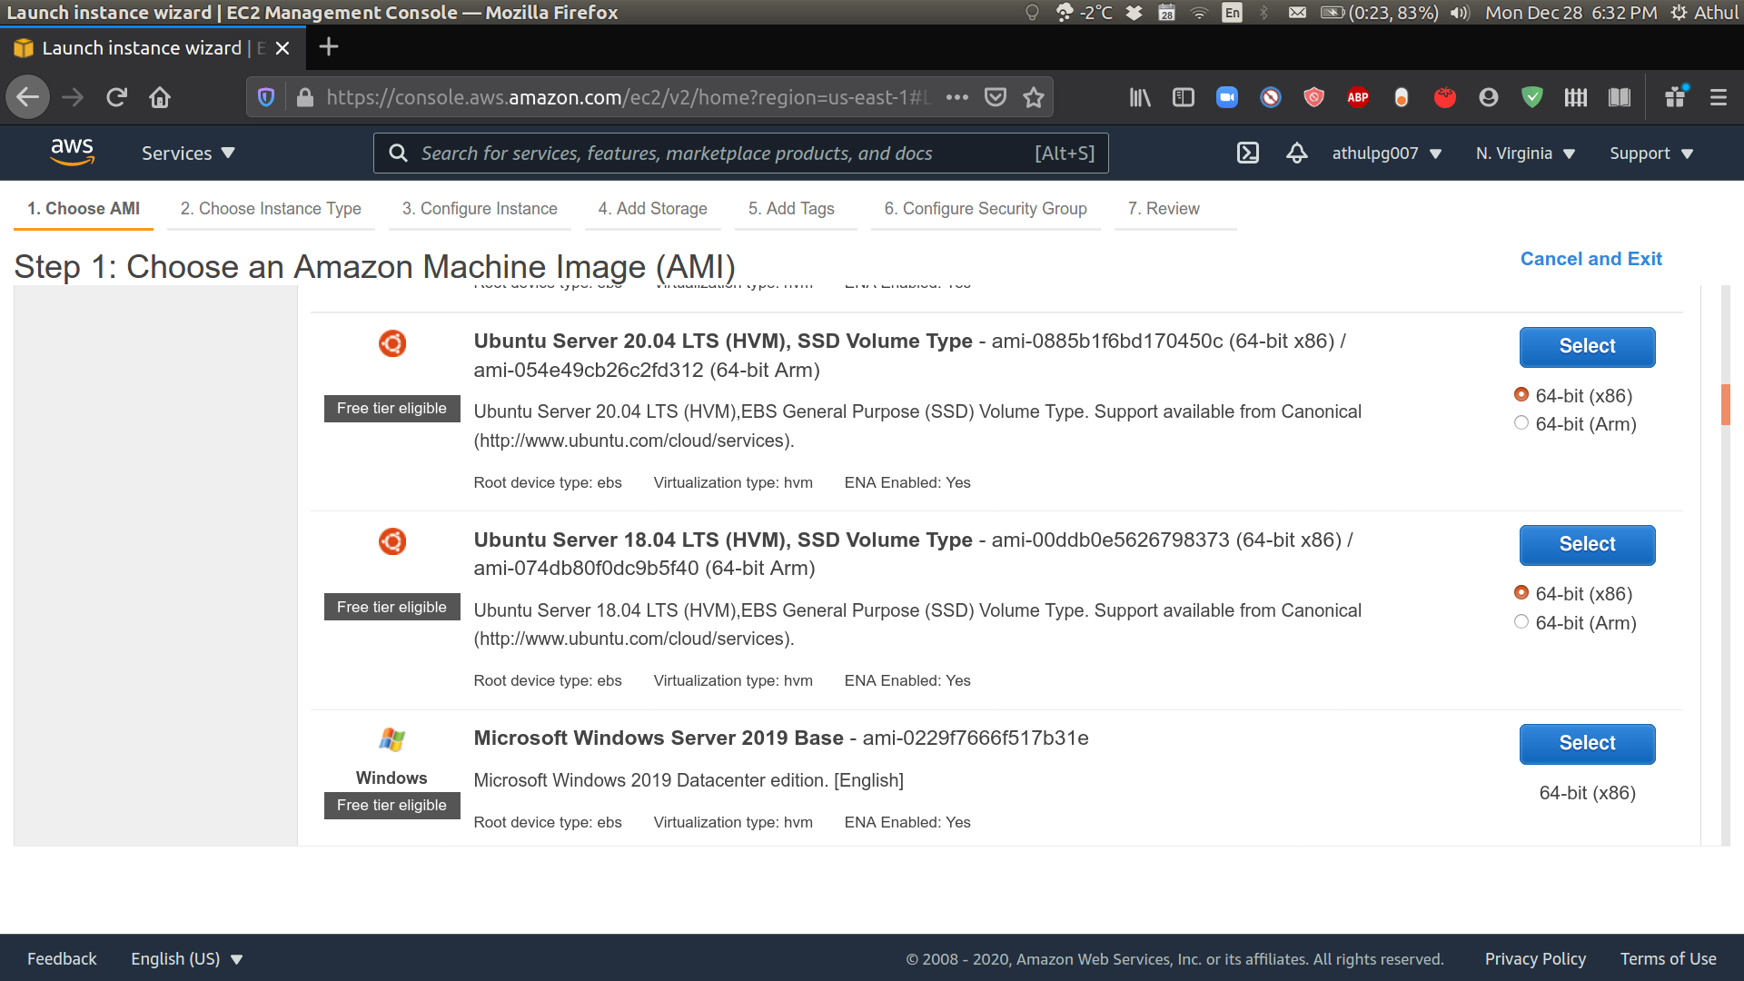Click the AMI list vertical scrollbar thumb
The height and width of the screenshot is (981, 1744).
click(1726, 404)
